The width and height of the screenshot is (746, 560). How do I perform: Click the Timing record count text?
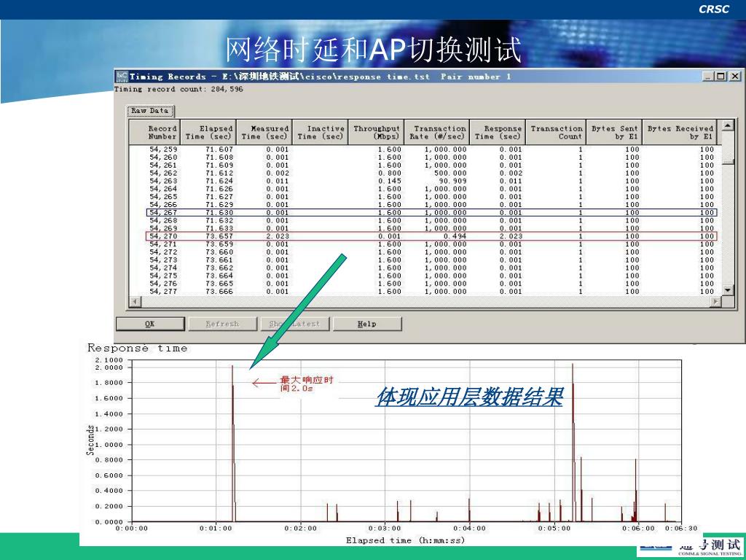click(179, 89)
